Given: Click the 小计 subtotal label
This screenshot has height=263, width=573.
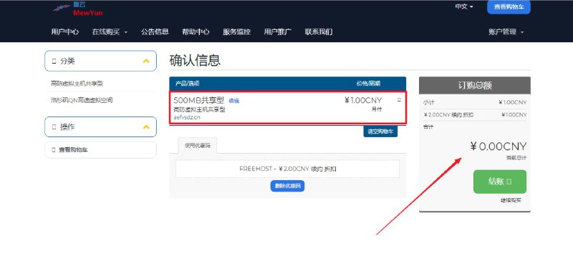Looking at the screenshot, I should coord(429,102).
